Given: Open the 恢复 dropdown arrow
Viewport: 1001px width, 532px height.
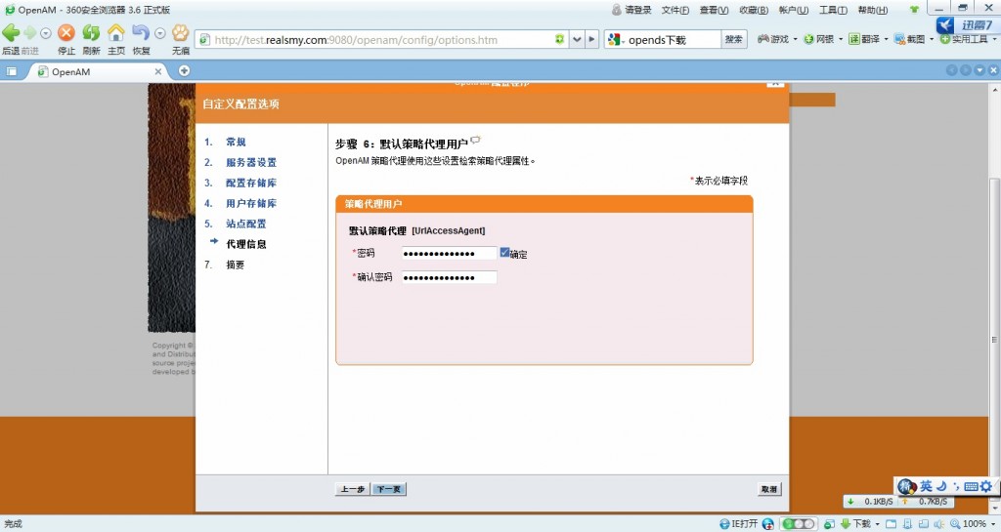Looking at the screenshot, I should pyautogui.click(x=160, y=33).
